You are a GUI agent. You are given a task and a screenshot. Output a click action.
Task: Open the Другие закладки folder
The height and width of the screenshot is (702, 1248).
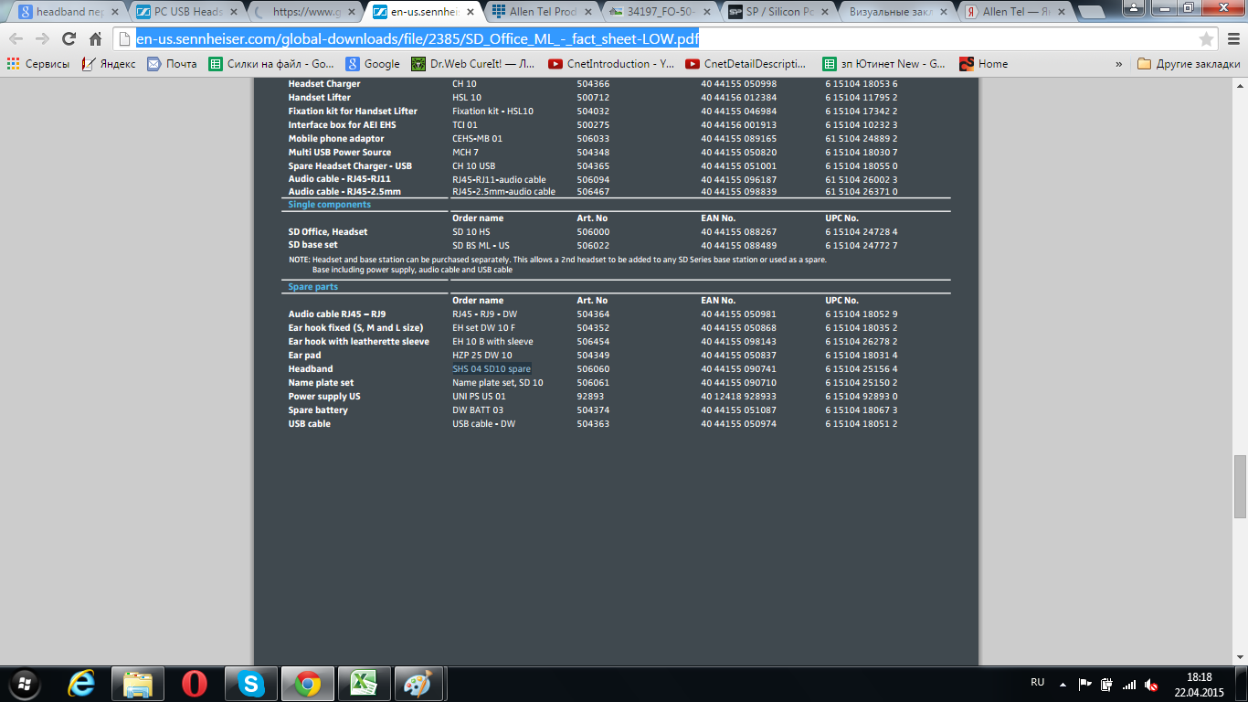click(1189, 64)
